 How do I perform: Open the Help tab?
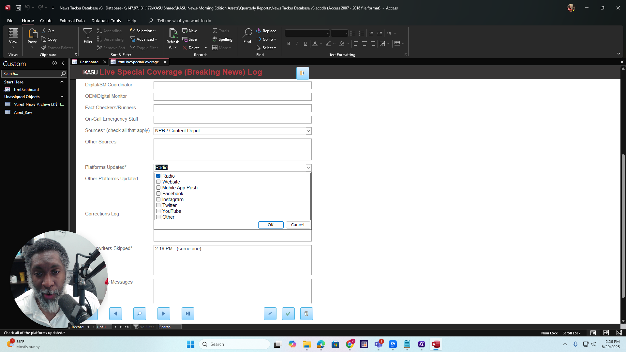(132, 21)
